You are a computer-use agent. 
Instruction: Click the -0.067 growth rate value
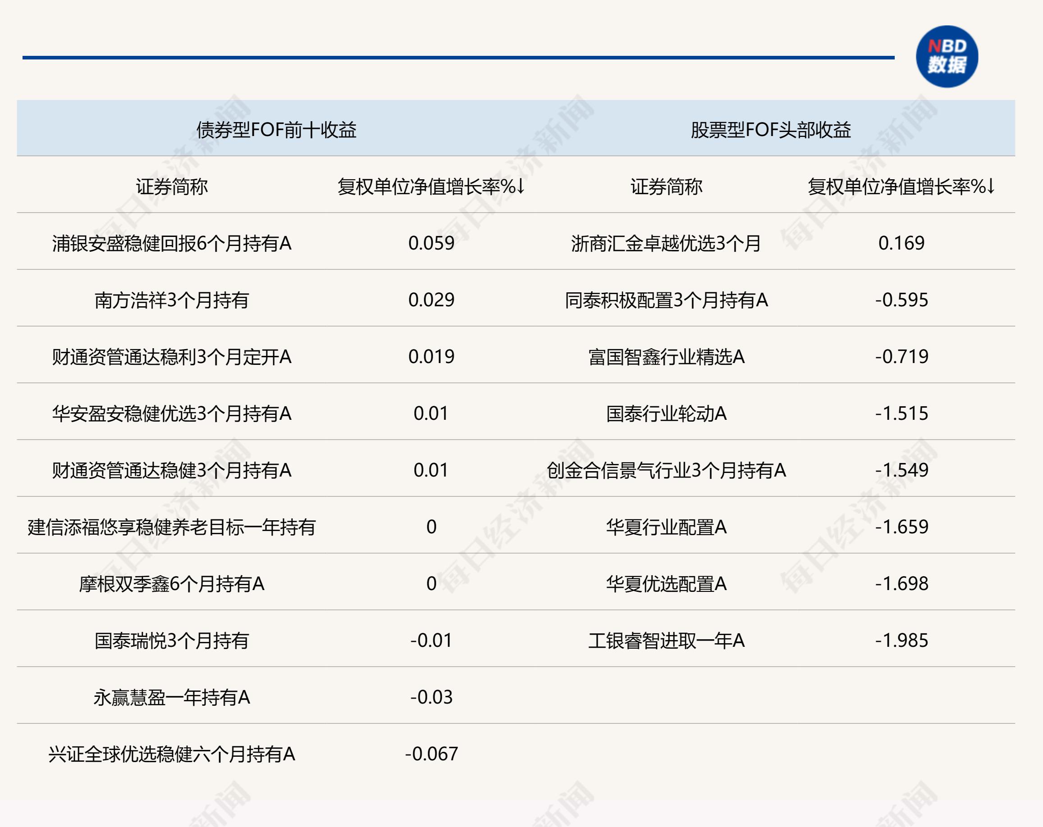coord(431,754)
